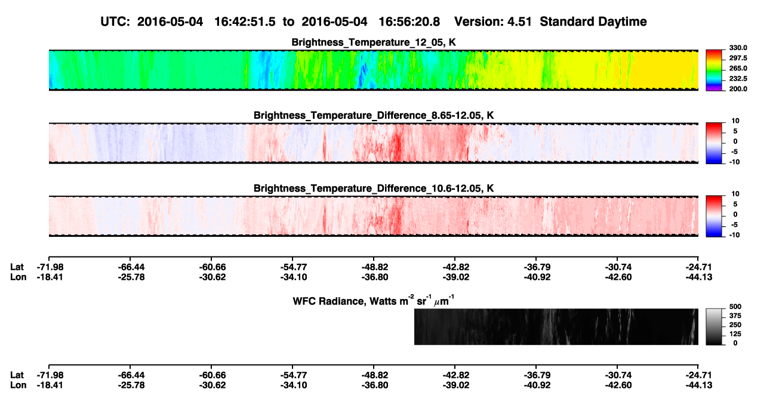
Task: Click upper axis latitude value -30.74
Action: (x=617, y=267)
